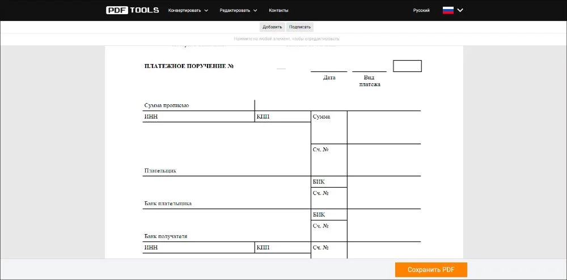Click the orange Сохранить PDF button
The image size is (567, 280).
click(x=431, y=270)
